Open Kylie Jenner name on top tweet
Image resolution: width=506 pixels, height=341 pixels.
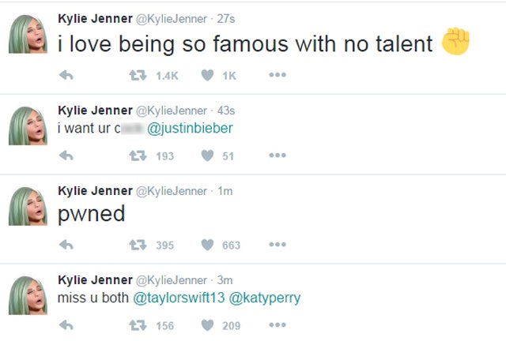[95, 18]
